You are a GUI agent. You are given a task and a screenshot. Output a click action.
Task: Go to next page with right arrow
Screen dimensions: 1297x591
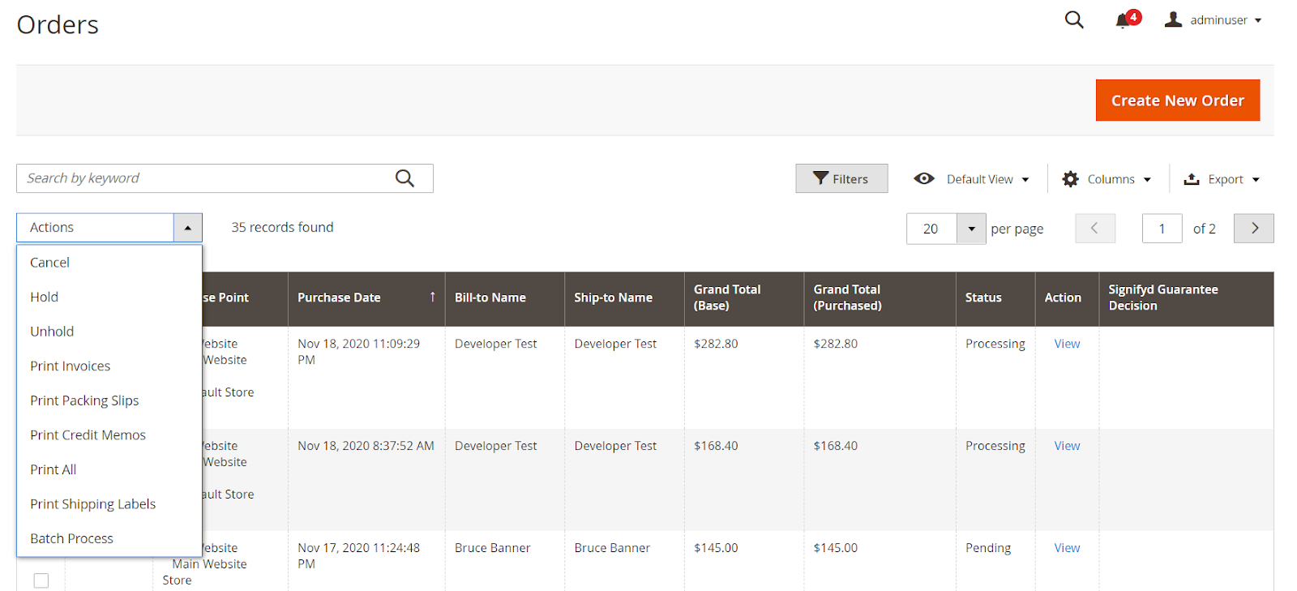[x=1253, y=229]
